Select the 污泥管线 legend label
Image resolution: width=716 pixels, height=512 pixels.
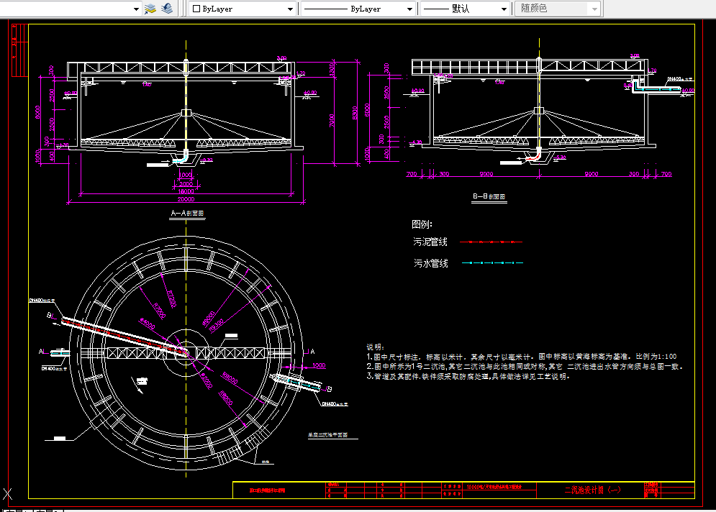tap(430, 242)
